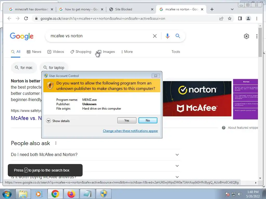Switch to the 'Site Blocked' tab
This screenshot has width=266, height=199.
click(x=131, y=9)
